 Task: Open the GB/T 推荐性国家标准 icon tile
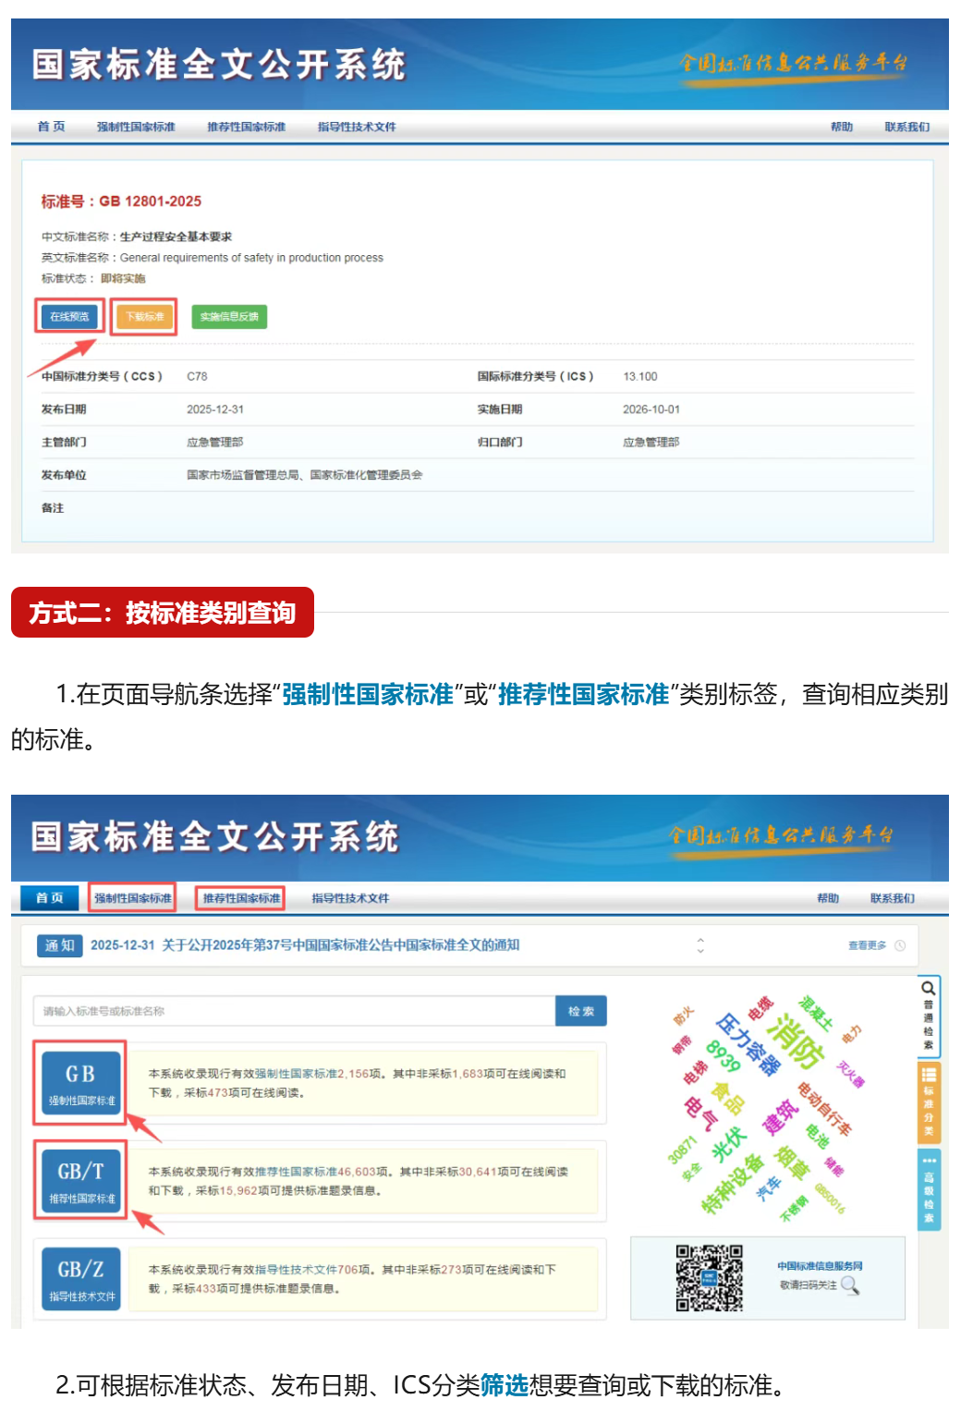point(81,1180)
